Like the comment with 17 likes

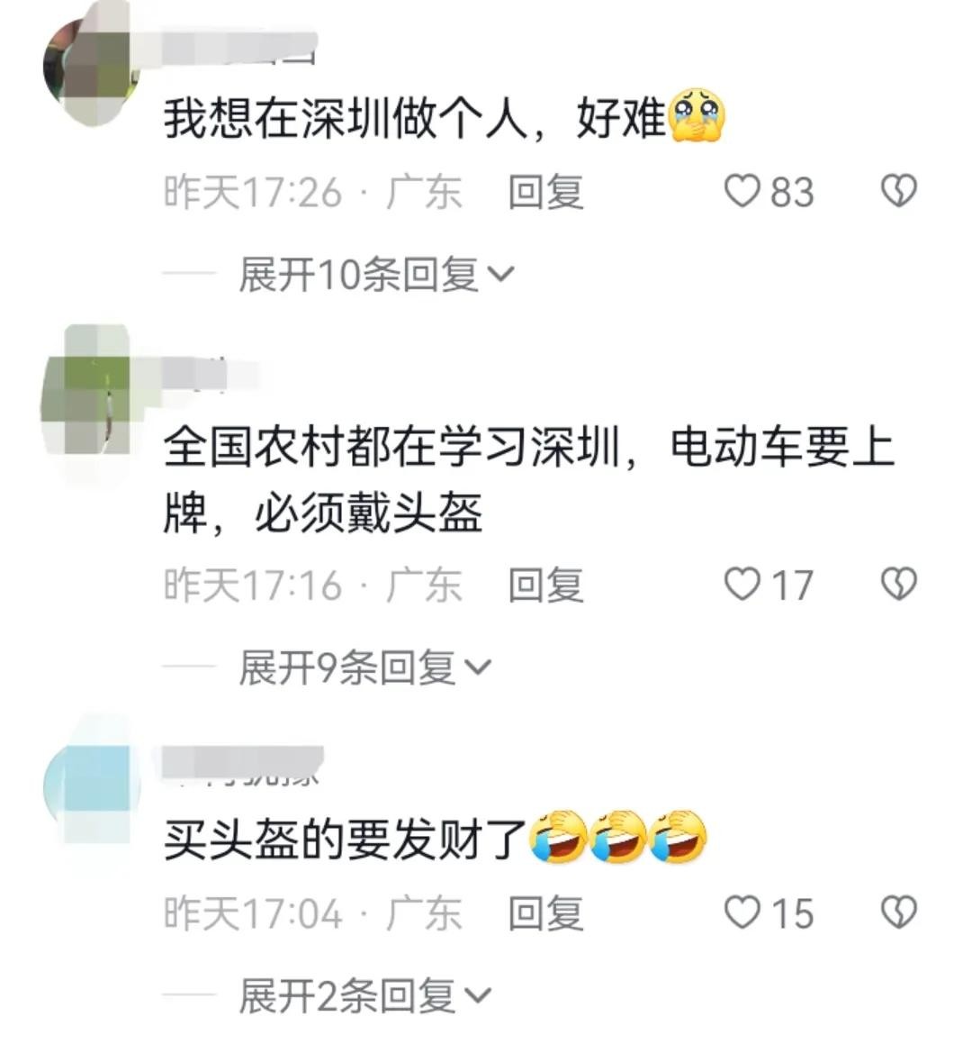(x=741, y=584)
